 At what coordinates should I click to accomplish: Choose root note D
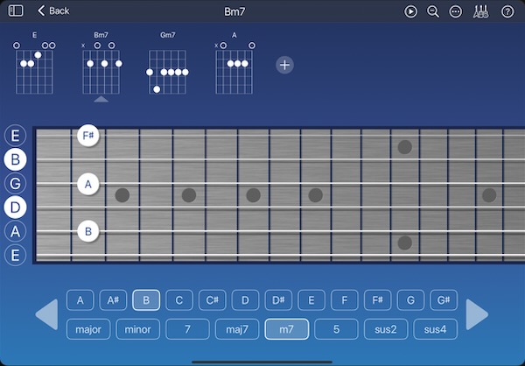click(x=245, y=300)
